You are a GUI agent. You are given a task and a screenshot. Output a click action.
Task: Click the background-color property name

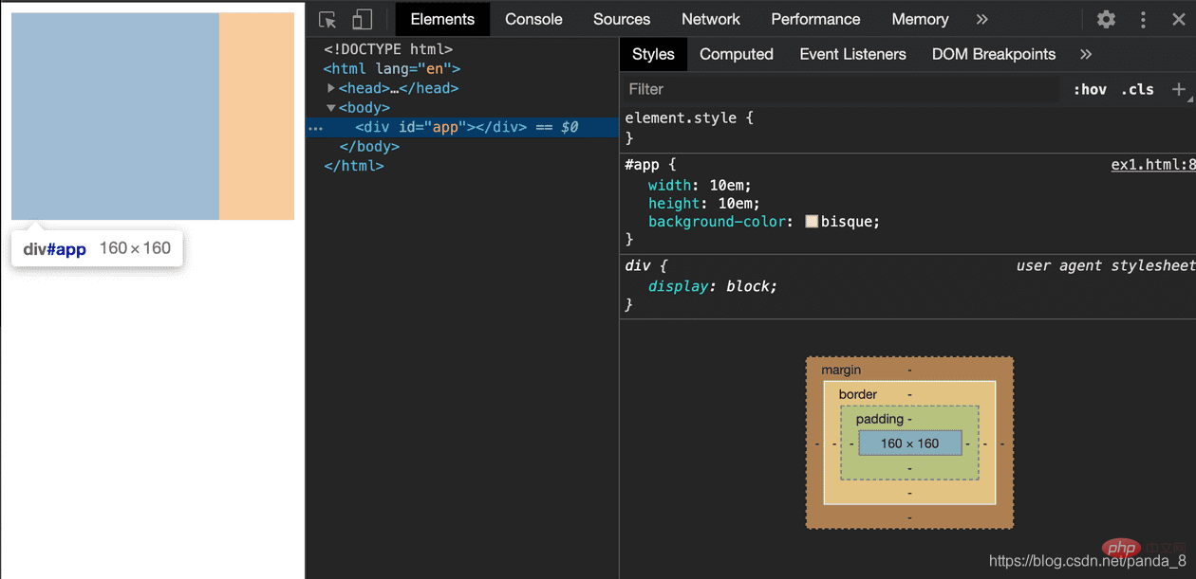(718, 222)
